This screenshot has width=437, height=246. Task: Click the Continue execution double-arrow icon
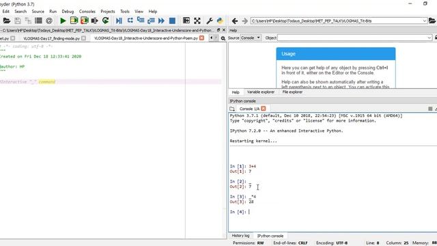pyautogui.click(x=161, y=20)
